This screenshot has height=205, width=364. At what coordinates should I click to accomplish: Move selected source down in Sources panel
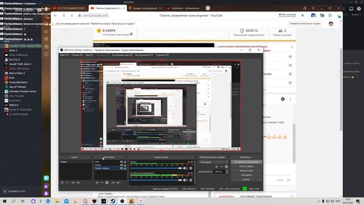pos(118,183)
